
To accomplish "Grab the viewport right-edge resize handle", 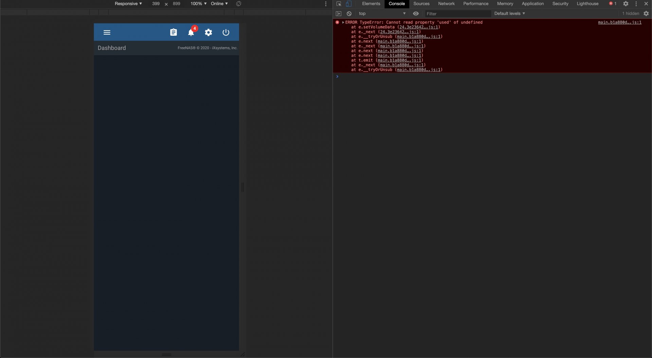I will point(242,187).
